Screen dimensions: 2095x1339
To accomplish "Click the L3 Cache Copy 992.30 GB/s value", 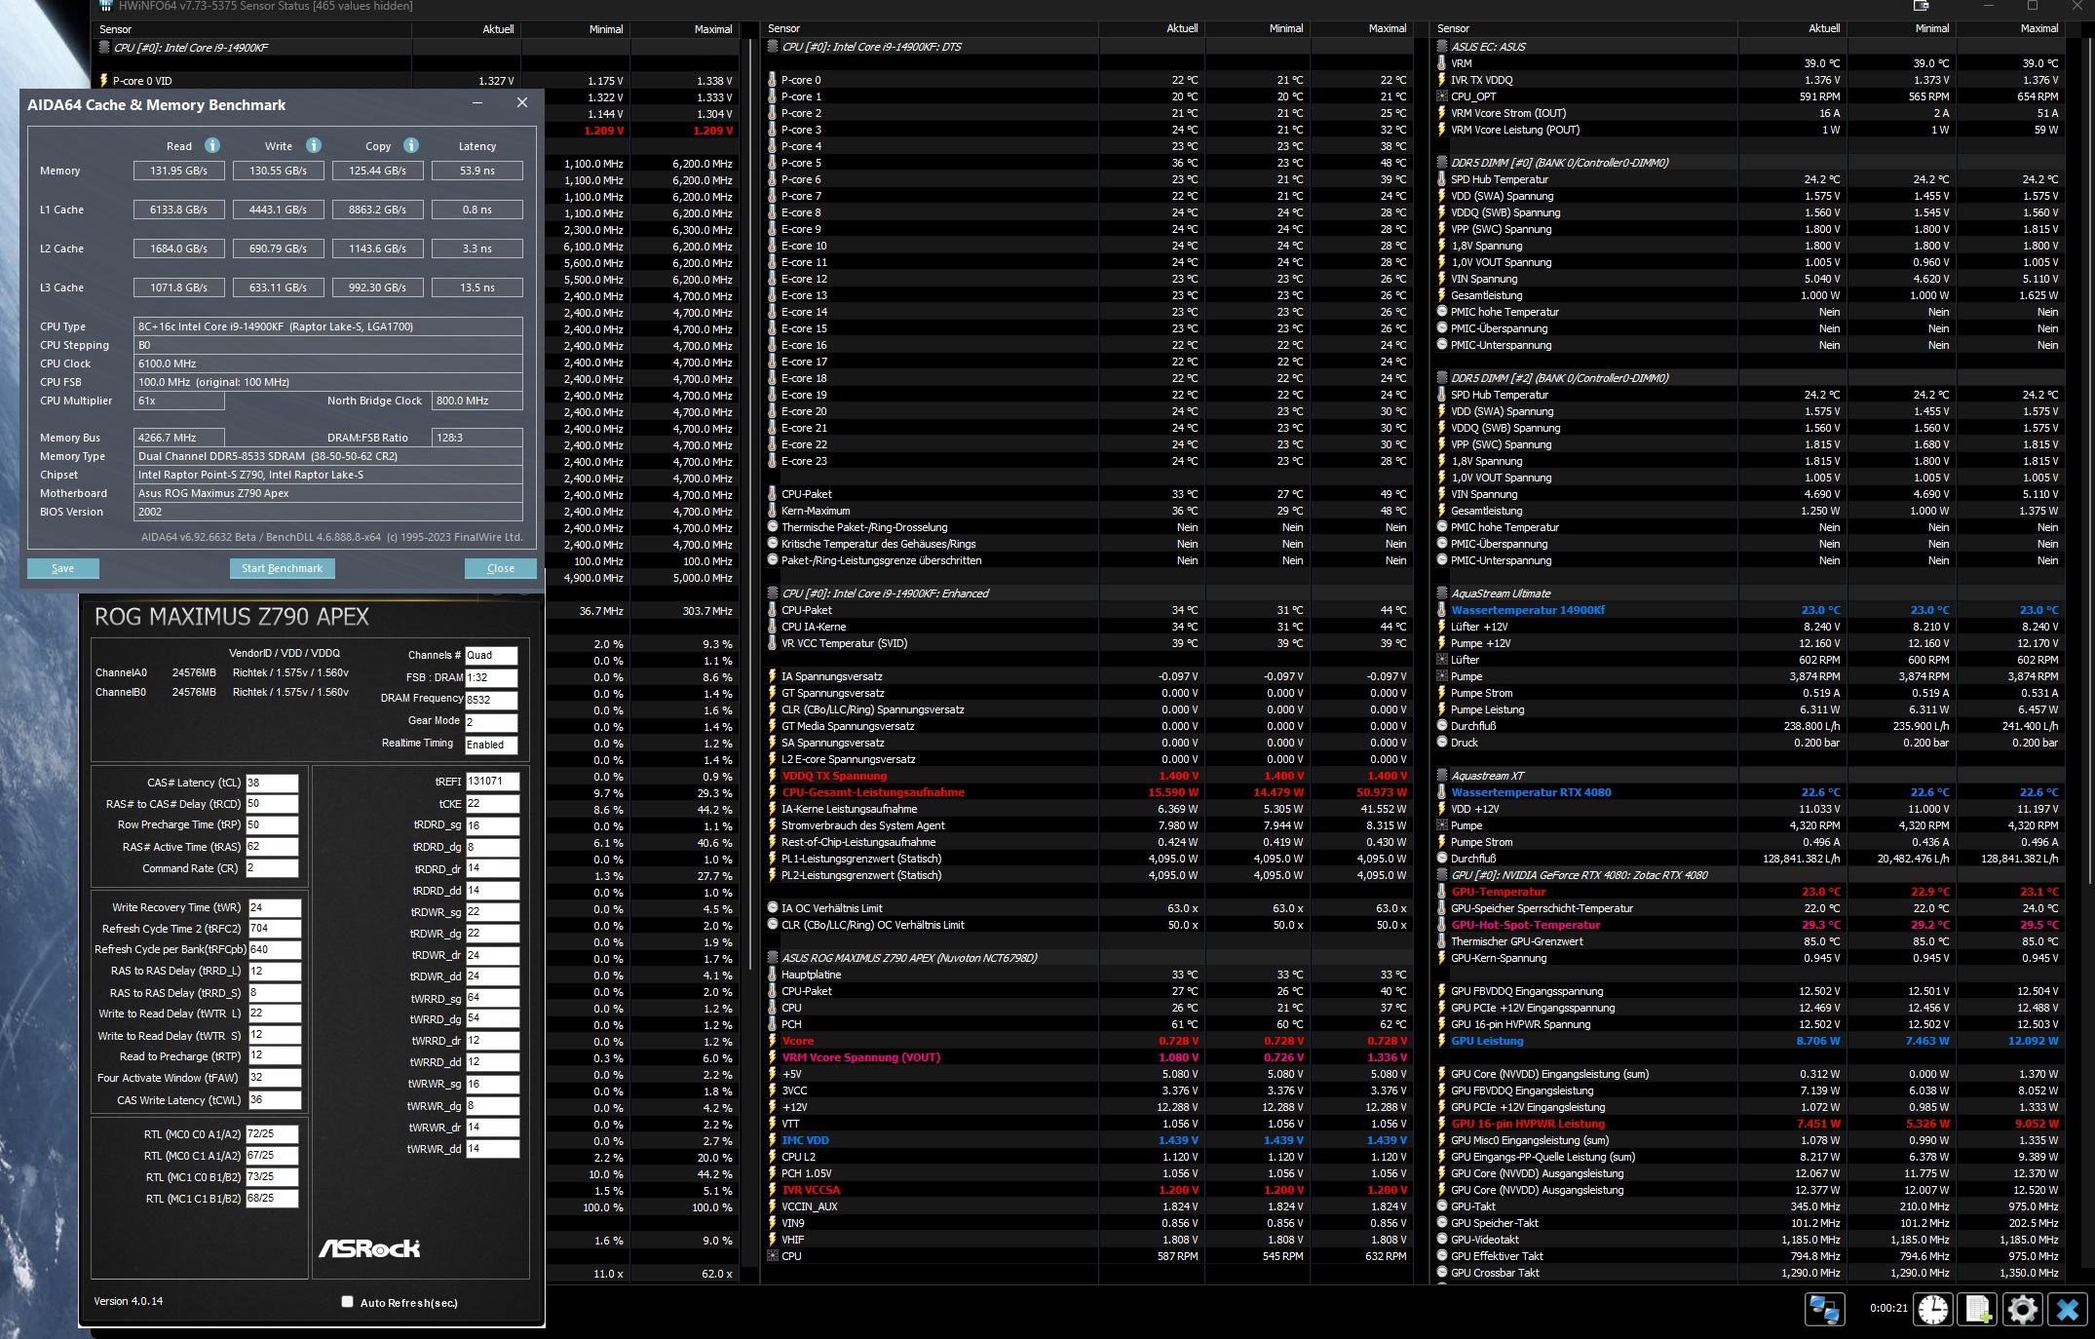I will click(378, 287).
